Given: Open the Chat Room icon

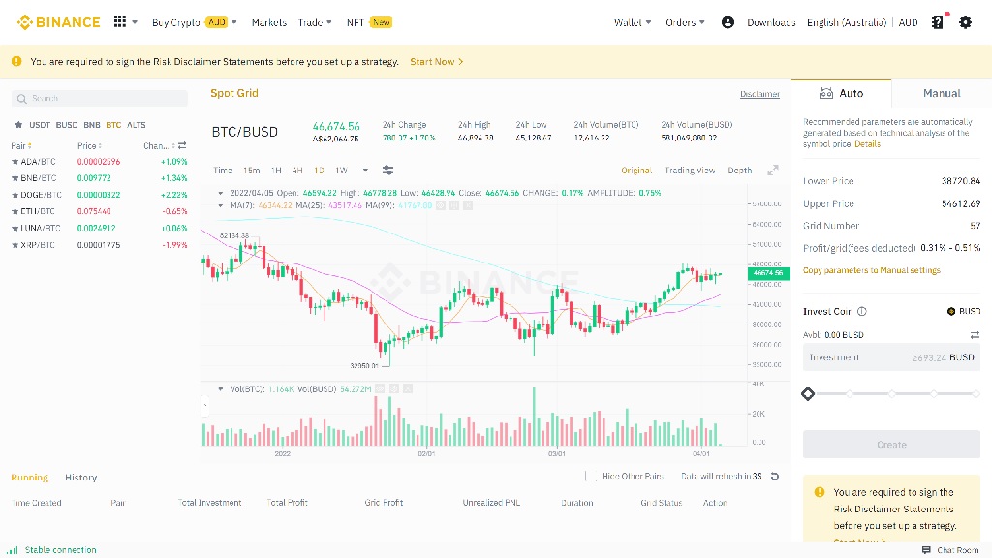Looking at the screenshot, I should coord(926,550).
